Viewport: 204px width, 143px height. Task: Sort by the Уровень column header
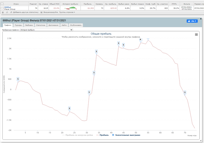[x=99, y=4]
